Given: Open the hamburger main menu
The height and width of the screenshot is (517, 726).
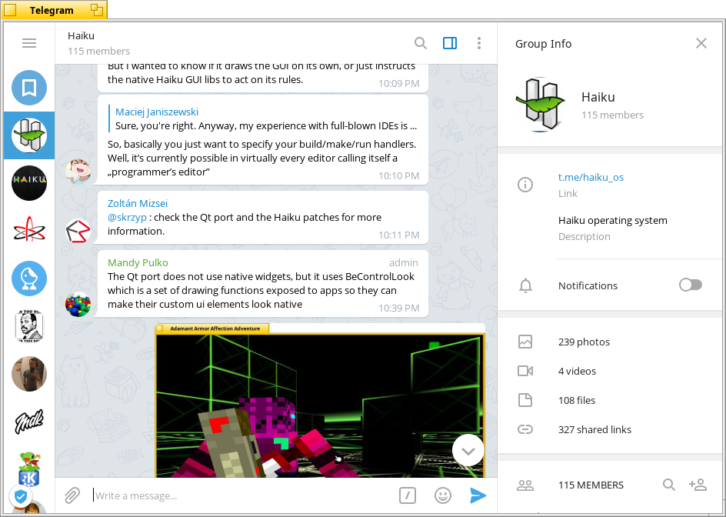Looking at the screenshot, I should (x=29, y=43).
